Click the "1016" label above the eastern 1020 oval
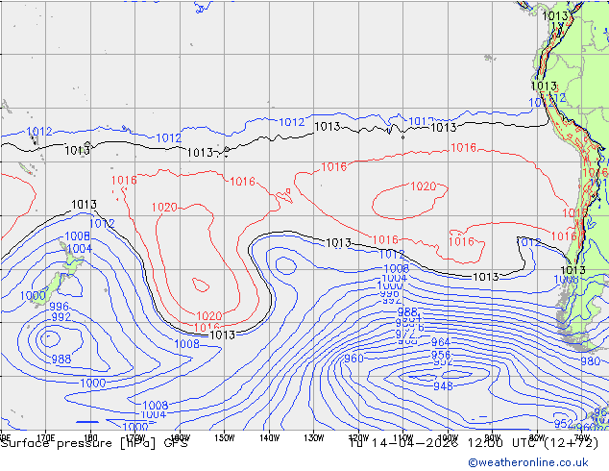609x471 pixels. click(463, 148)
